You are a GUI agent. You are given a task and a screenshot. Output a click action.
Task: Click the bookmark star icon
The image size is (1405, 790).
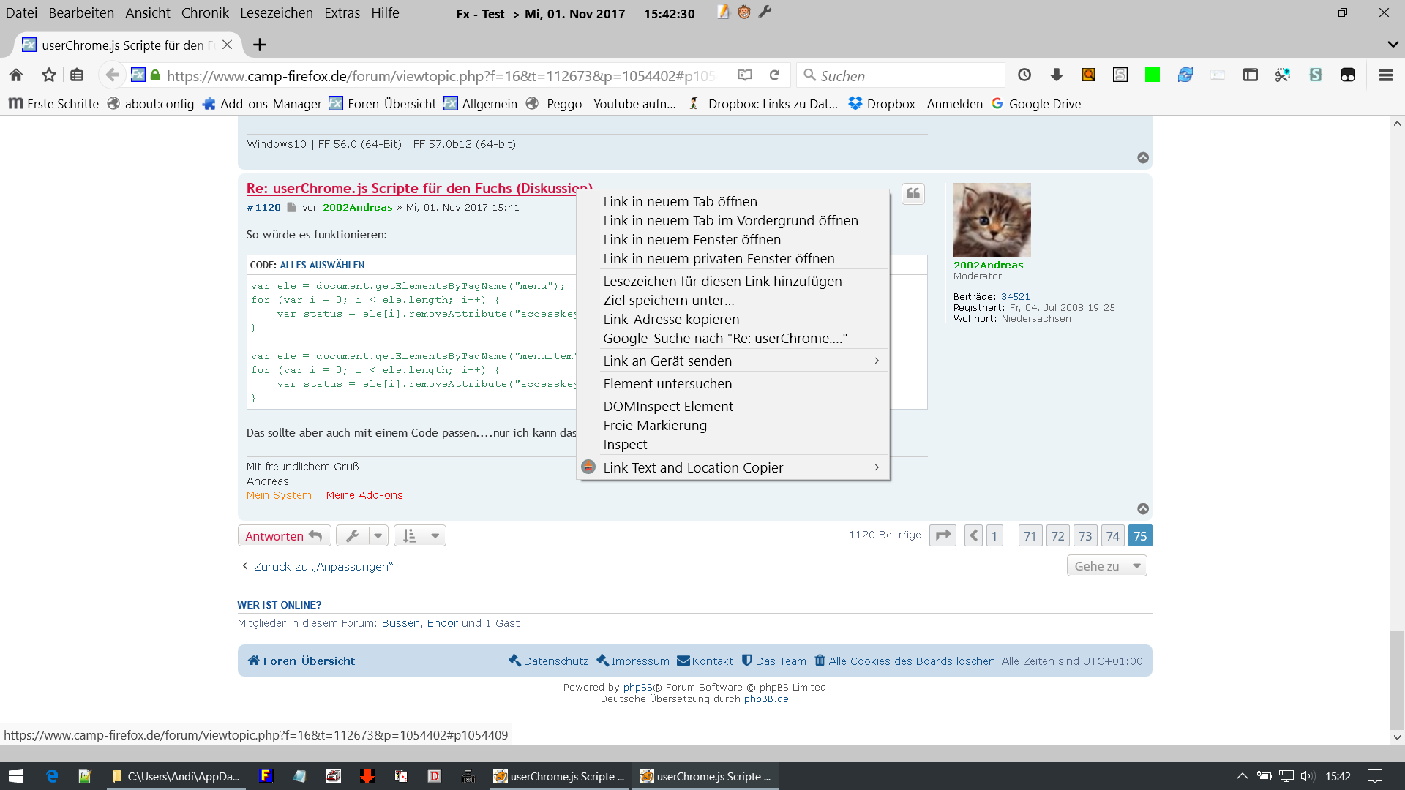[x=49, y=75]
